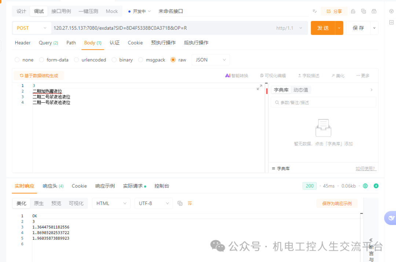
Task: Open the request Cookie tab
Action: pos(135,43)
